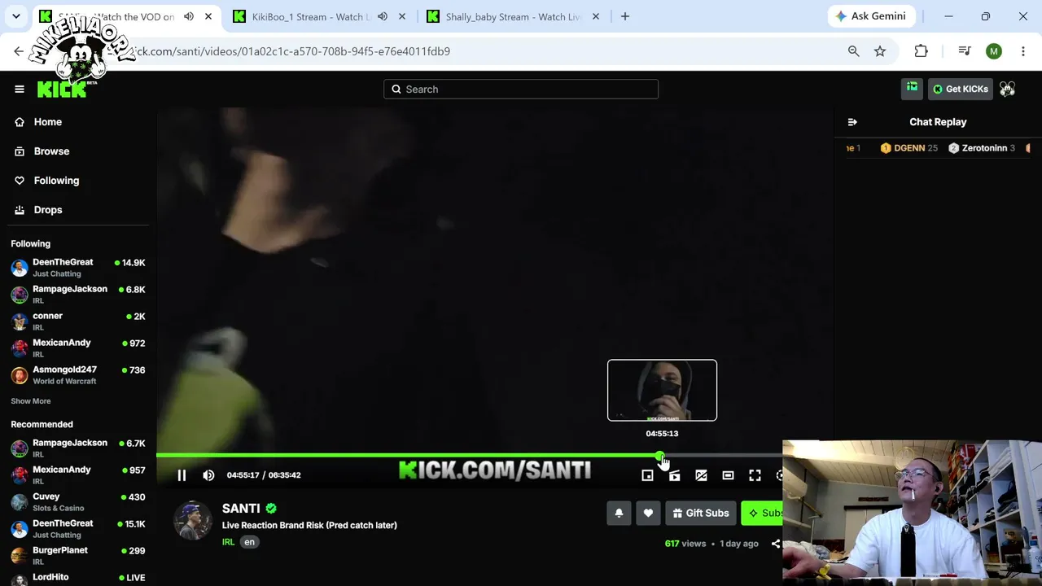This screenshot has height=586, width=1042.
Task: Open Drops in the sidebar
Action: pos(48,210)
